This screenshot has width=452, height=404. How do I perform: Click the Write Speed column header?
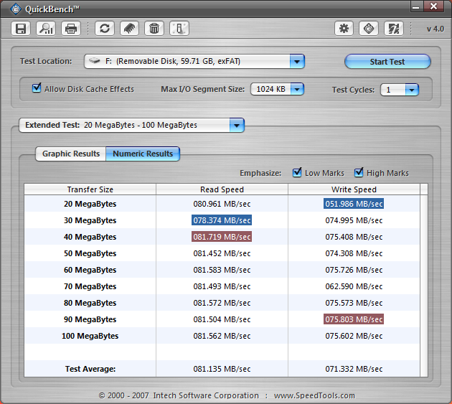354,189
